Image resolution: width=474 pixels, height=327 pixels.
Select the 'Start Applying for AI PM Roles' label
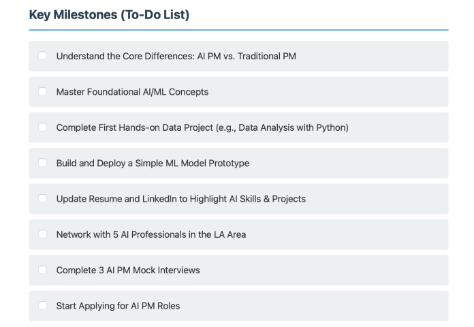coord(118,306)
